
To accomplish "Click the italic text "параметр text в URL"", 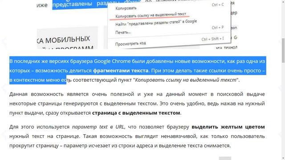I will click(98, 127).
